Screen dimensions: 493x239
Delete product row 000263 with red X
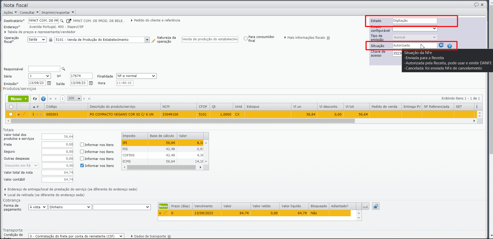point(19,114)
